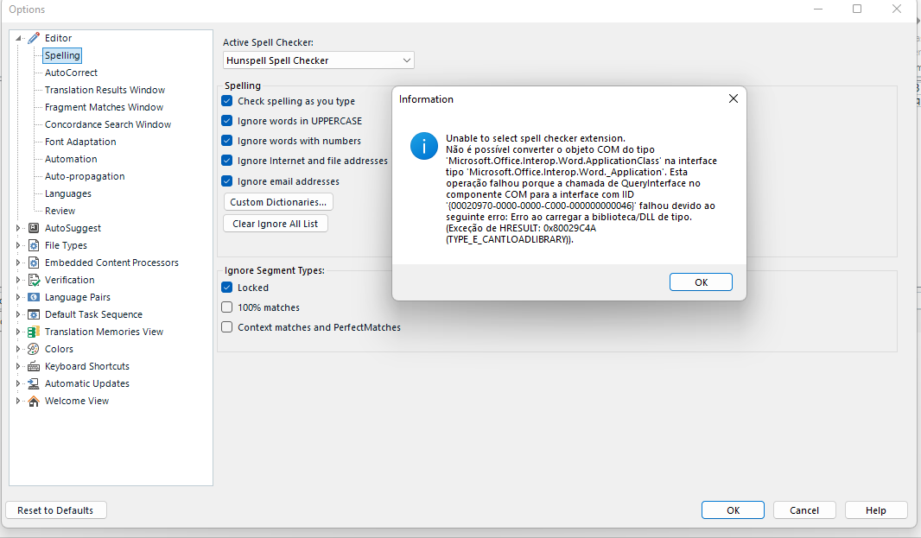Select Font Adaptation in tree
Image resolution: width=921 pixels, height=538 pixels.
(80, 142)
